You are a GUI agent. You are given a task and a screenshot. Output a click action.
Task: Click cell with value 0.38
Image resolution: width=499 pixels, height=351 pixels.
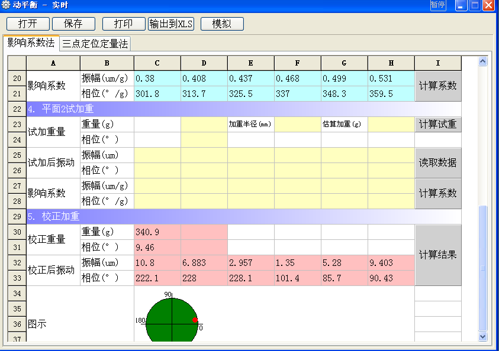(x=157, y=79)
